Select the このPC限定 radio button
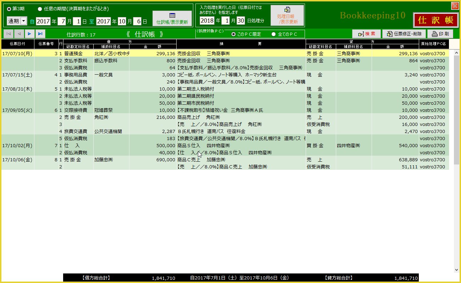461x283 pixels. point(233,34)
